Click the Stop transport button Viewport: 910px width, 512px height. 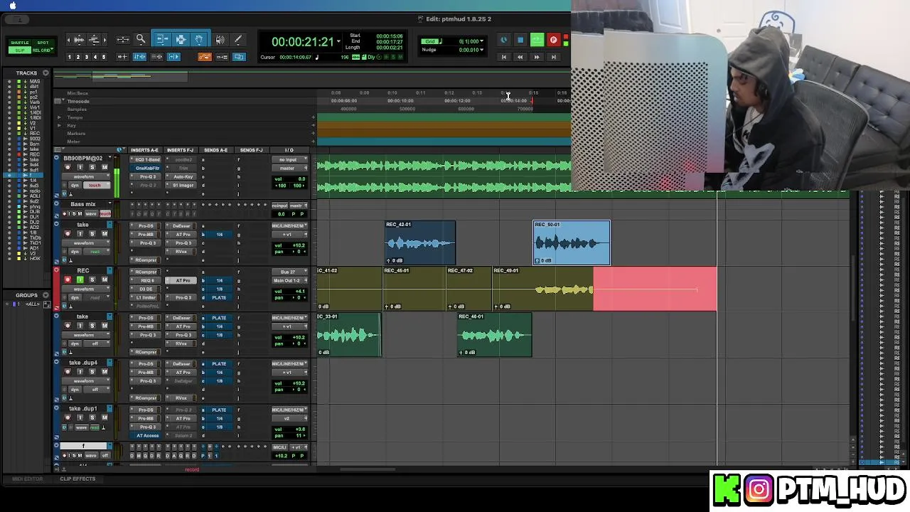click(520, 41)
